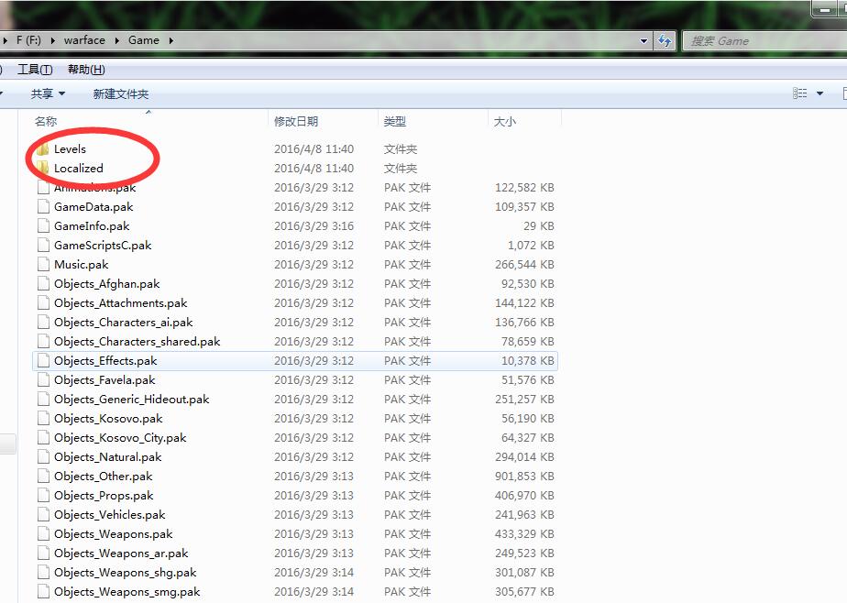Image resolution: width=847 pixels, height=603 pixels.
Task: Expand the arrow after warface breadcrumb
Action: [x=116, y=40]
